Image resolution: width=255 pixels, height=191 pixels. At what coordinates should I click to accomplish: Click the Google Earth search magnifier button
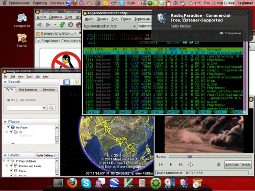click(51, 107)
